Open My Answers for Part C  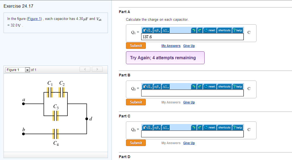171,143
